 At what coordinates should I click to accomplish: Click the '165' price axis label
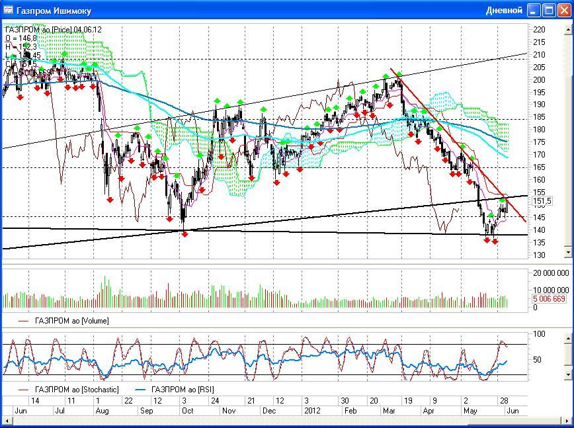click(x=539, y=167)
